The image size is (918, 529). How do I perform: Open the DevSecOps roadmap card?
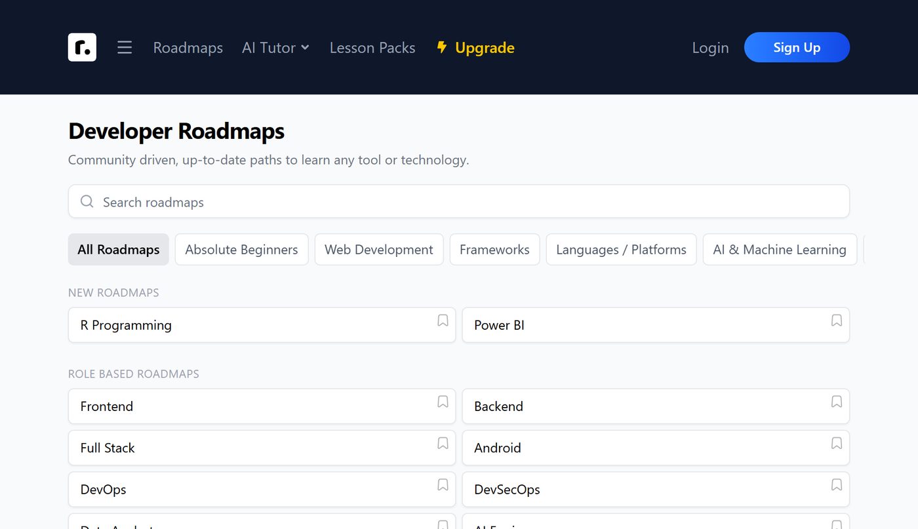(656, 489)
